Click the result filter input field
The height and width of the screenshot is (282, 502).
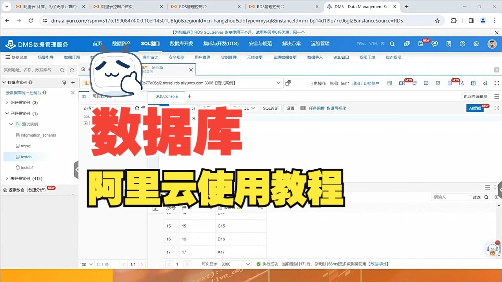click(x=451, y=197)
